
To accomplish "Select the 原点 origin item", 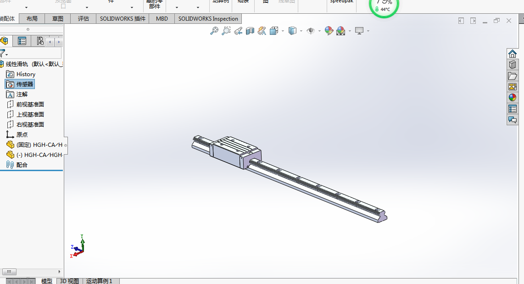I will (x=17, y=134).
